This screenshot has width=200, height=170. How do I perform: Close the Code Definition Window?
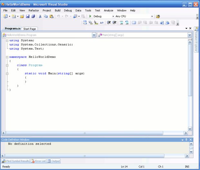click(191, 140)
